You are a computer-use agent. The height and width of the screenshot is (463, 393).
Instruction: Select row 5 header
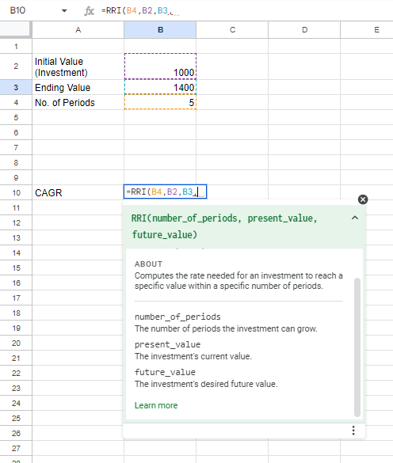[x=16, y=117]
